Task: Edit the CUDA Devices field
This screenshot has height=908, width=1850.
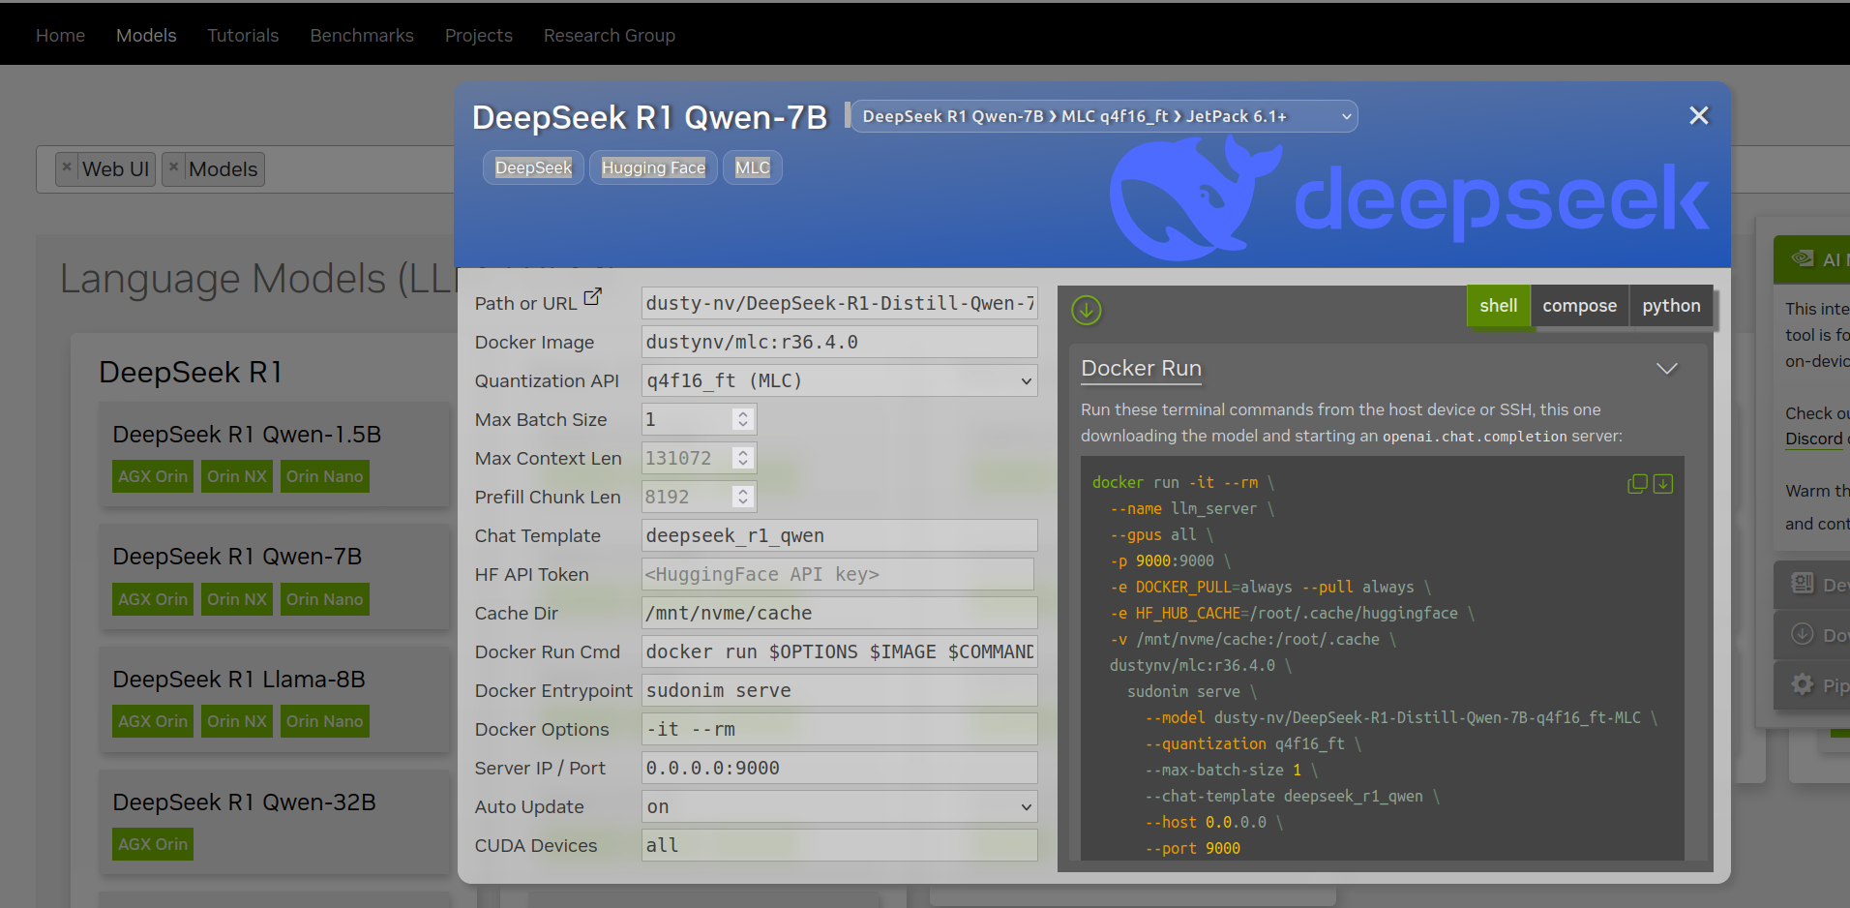Action: coord(839,845)
